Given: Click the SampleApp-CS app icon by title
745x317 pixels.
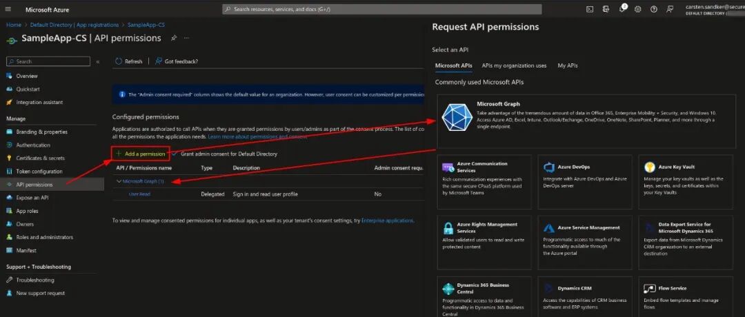Looking at the screenshot, I should [x=12, y=41].
